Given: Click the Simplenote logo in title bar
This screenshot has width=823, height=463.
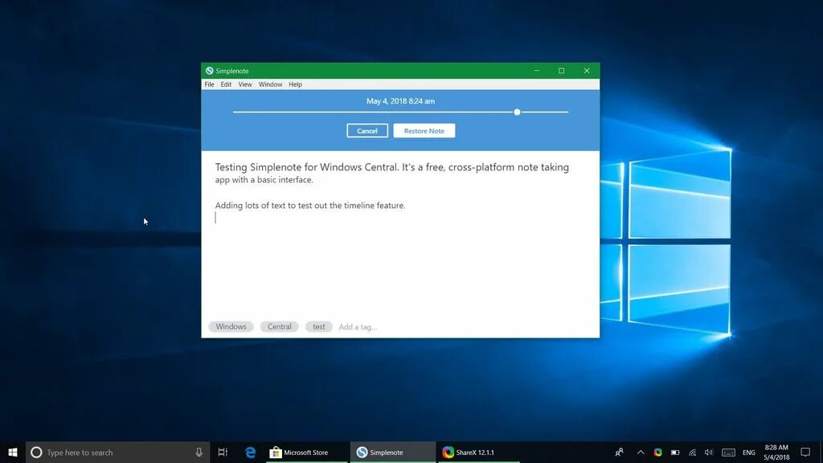Looking at the screenshot, I should (210, 71).
